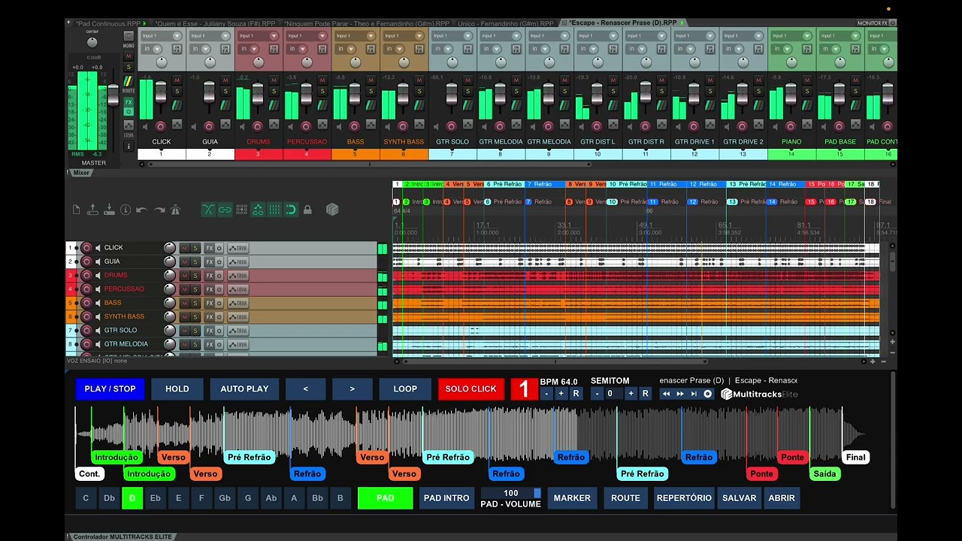Image resolution: width=962 pixels, height=541 pixels.
Task: Open TRIM envelope button on BASS track
Action: click(237, 303)
